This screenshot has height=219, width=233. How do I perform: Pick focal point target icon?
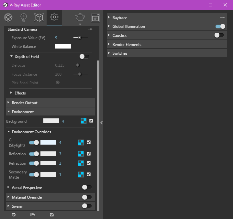pos(58,82)
